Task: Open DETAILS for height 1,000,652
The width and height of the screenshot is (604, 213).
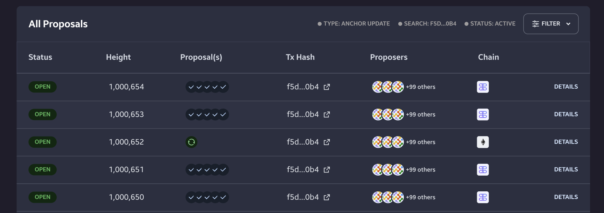Action: (x=566, y=142)
